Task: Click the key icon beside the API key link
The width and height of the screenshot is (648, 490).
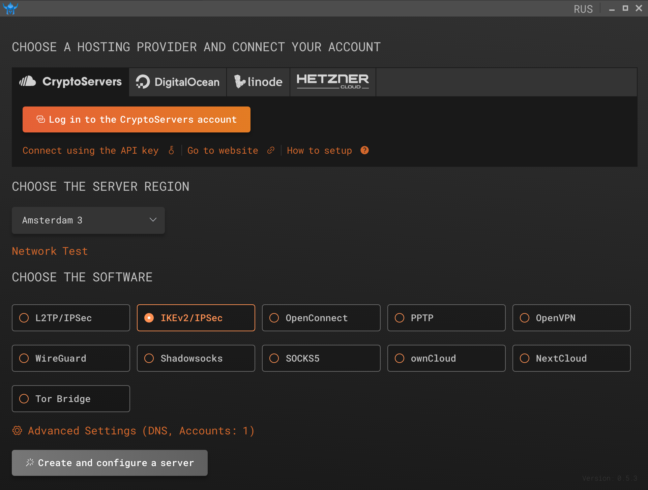Action: 171,150
